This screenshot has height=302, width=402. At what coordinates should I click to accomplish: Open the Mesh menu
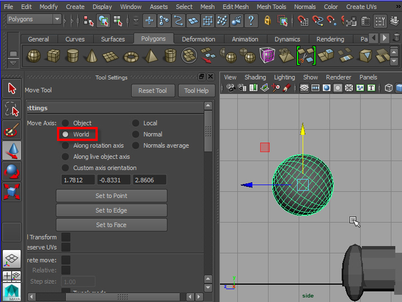[x=207, y=7]
